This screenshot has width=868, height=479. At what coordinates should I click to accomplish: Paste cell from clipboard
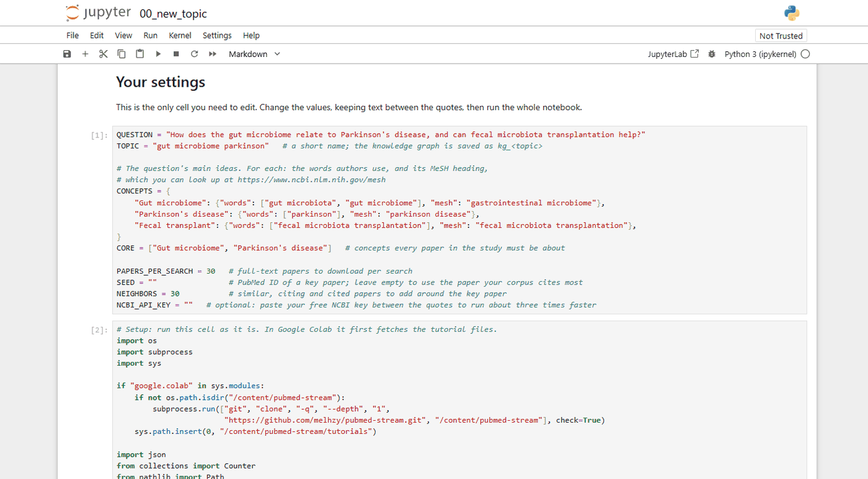pos(139,54)
